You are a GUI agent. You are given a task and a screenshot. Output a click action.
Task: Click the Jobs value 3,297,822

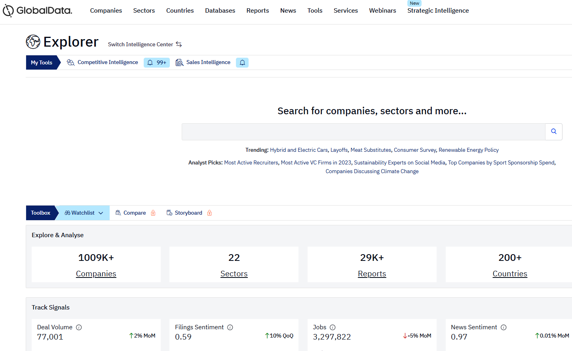[332, 337]
